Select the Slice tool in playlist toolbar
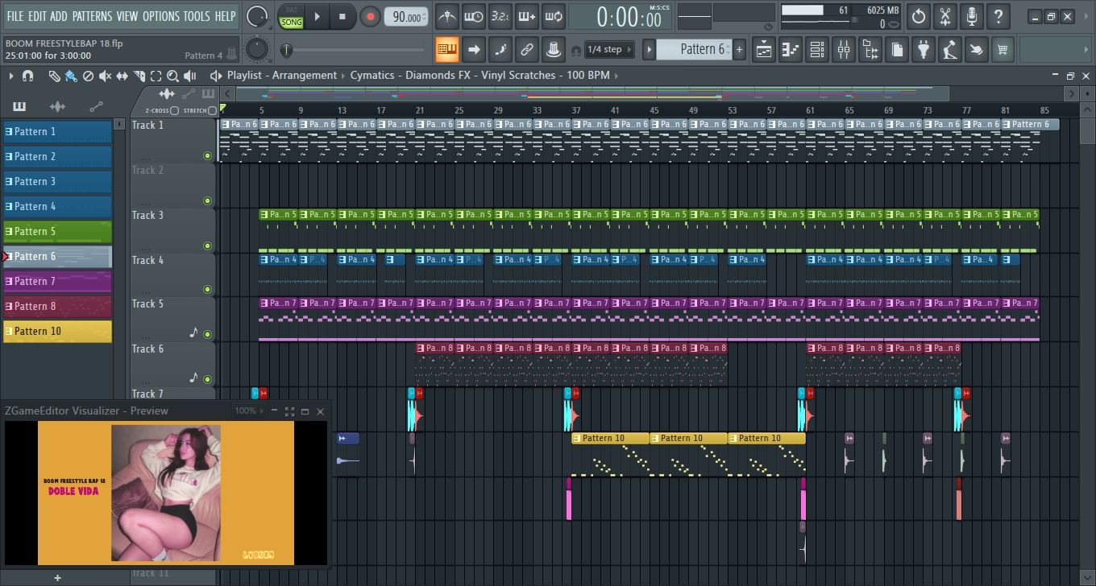The height and width of the screenshot is (586, 1096). point(139,76)
